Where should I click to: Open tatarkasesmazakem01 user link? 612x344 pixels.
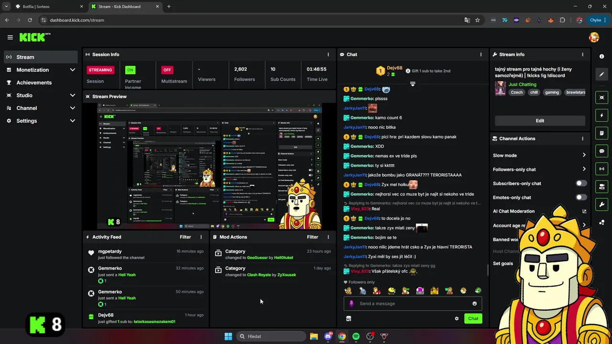pos(154,322)
